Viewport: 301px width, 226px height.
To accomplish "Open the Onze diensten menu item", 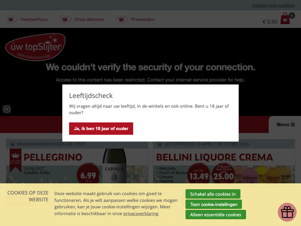I will (x=89, y=19).
